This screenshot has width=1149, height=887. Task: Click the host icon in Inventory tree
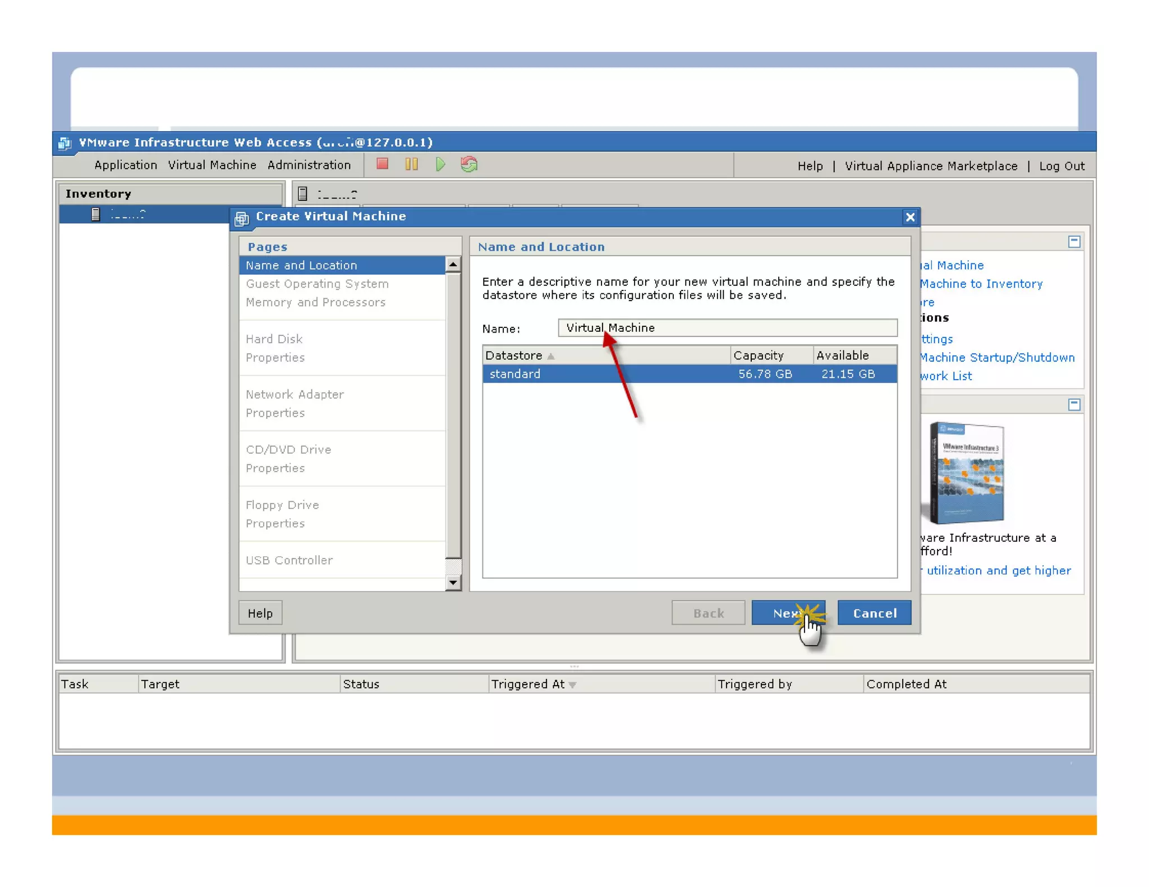coord(96,214)
